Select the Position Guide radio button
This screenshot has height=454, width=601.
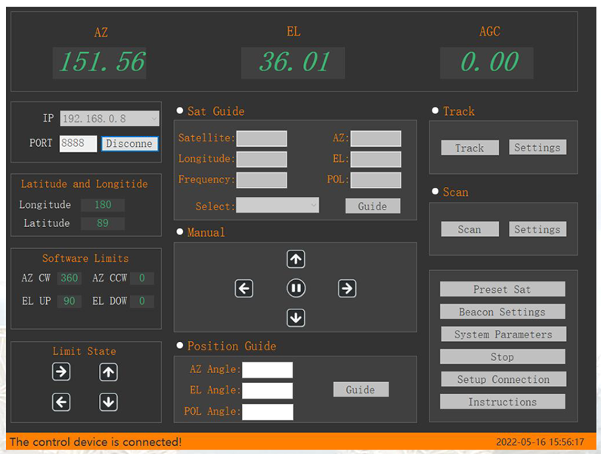click(180, 346)
